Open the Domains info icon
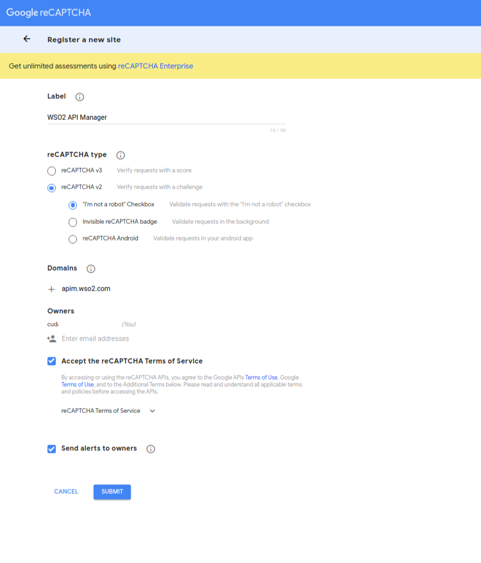481x563 pixels. (91, 269)
